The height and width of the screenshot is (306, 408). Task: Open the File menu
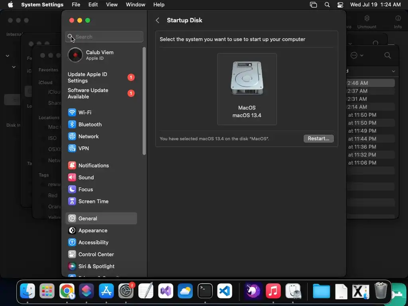click(76, 5)
